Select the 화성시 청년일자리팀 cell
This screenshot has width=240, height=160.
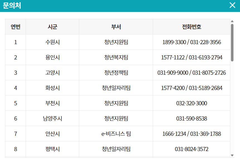click(x=116, y=88)
